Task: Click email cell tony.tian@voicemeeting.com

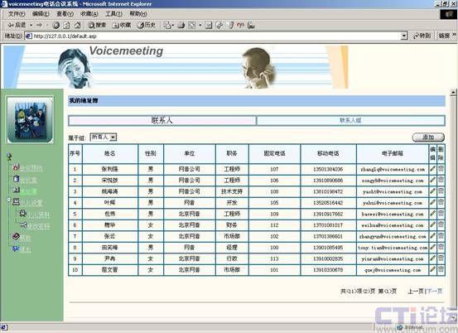Action: (393, 248)
